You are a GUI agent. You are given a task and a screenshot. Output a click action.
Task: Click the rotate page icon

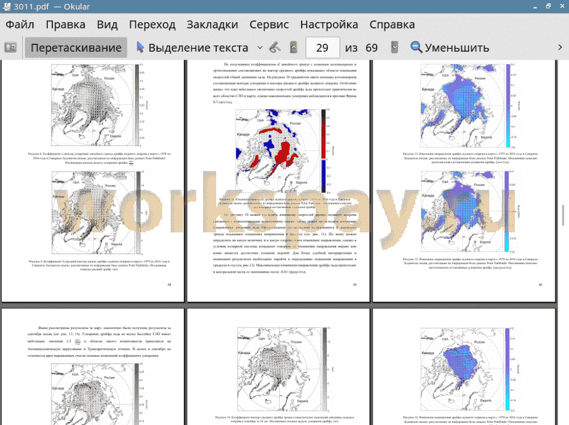click(275, 48)
